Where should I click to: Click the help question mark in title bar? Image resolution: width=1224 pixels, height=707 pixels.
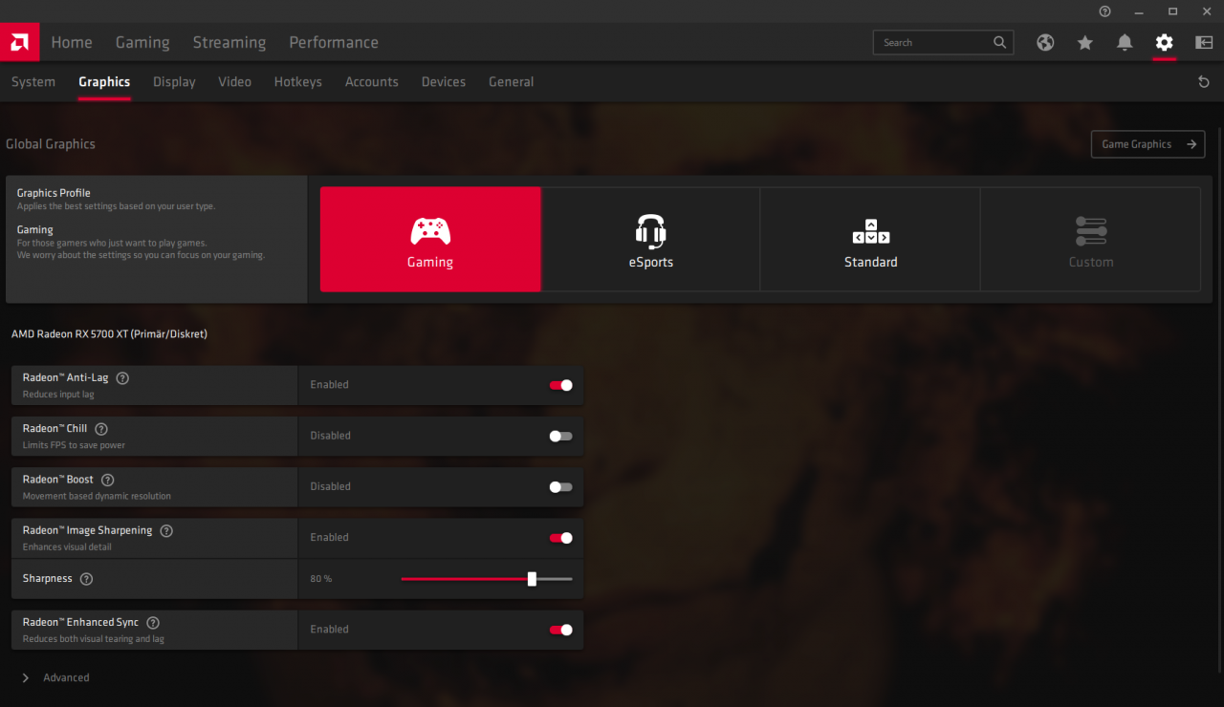click(1105, 11)
